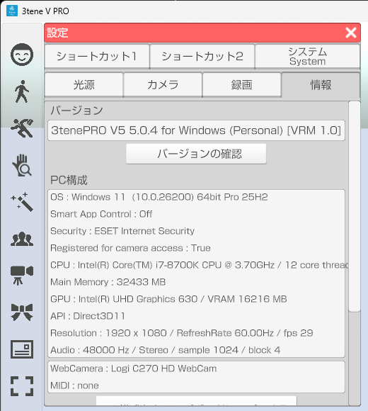
Task: Open the システム System tab
Action: (x=308, y=57)
